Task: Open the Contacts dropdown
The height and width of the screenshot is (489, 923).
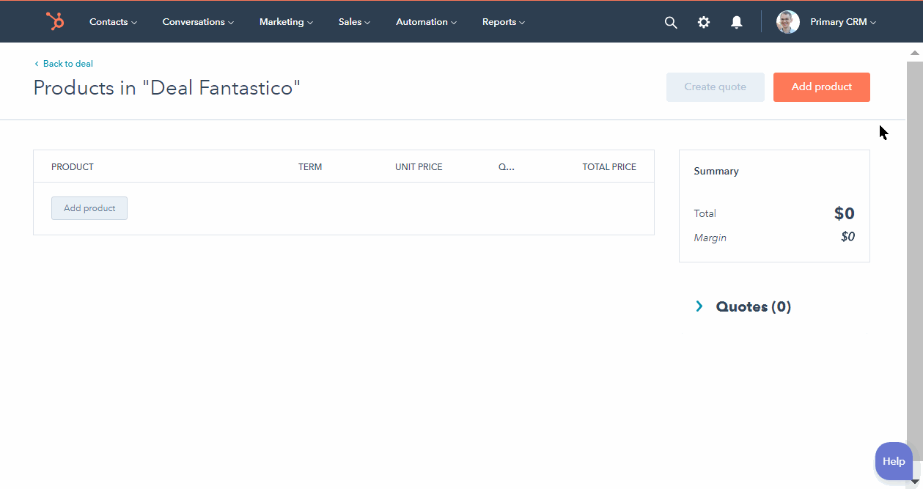Action: 113,22
